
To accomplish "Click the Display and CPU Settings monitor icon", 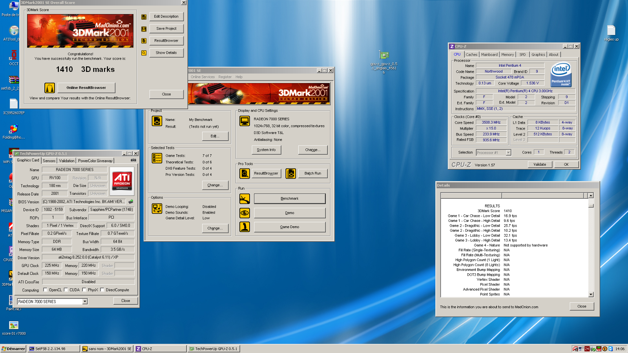I will coord(245,121).
